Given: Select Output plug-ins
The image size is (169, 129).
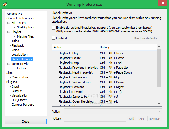Looking at the screenshot, I should click(x=16, y=91).
